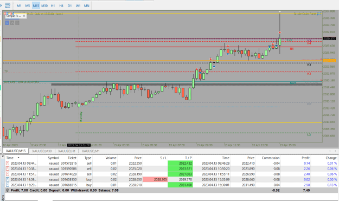
Task: Select ticket number 301658150
Action: click(69, 179)
